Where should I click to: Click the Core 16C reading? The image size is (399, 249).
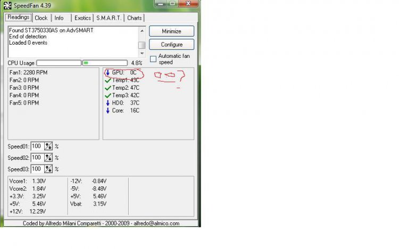[x=126, y=110]
